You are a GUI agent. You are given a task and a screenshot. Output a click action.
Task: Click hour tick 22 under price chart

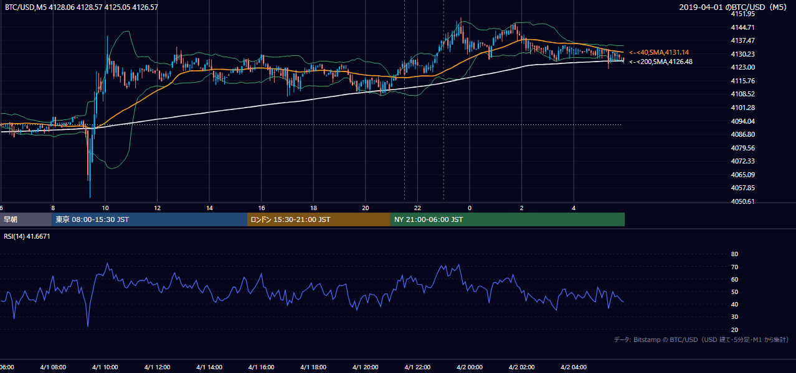(x=418, y=208)
